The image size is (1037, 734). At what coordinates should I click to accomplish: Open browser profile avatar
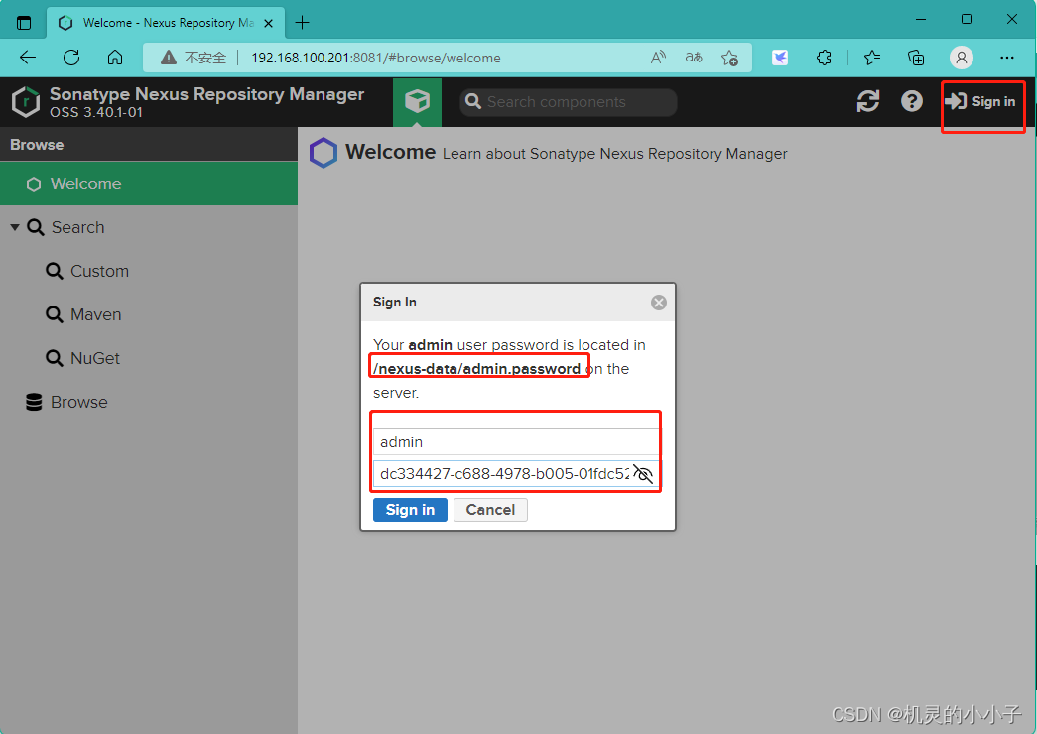click(x=961, y=58)
